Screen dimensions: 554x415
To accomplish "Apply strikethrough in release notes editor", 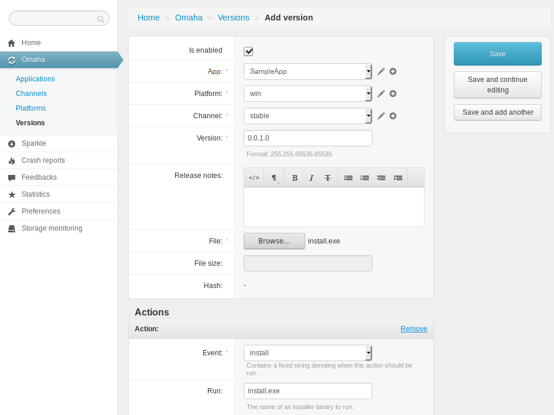I will coord(327,178).
